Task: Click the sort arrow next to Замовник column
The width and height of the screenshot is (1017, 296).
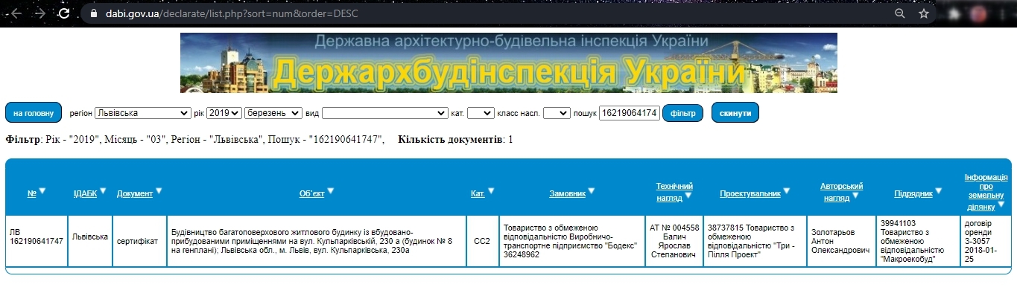Action: [592, 191]
